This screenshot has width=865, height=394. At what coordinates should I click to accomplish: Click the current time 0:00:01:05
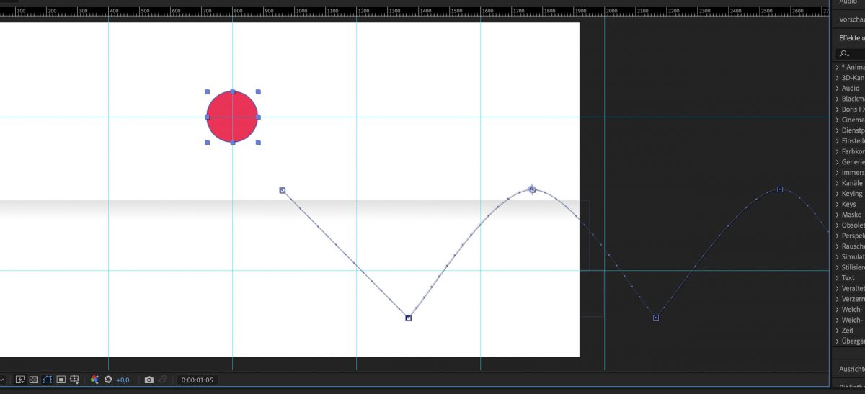[197, 380]
